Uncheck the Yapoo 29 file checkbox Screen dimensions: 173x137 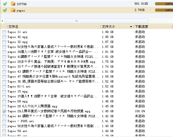point(4,111)
